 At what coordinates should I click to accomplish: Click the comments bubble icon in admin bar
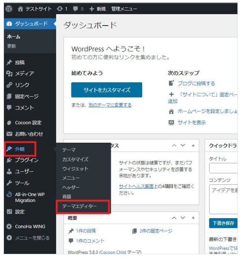click(76, 9)
